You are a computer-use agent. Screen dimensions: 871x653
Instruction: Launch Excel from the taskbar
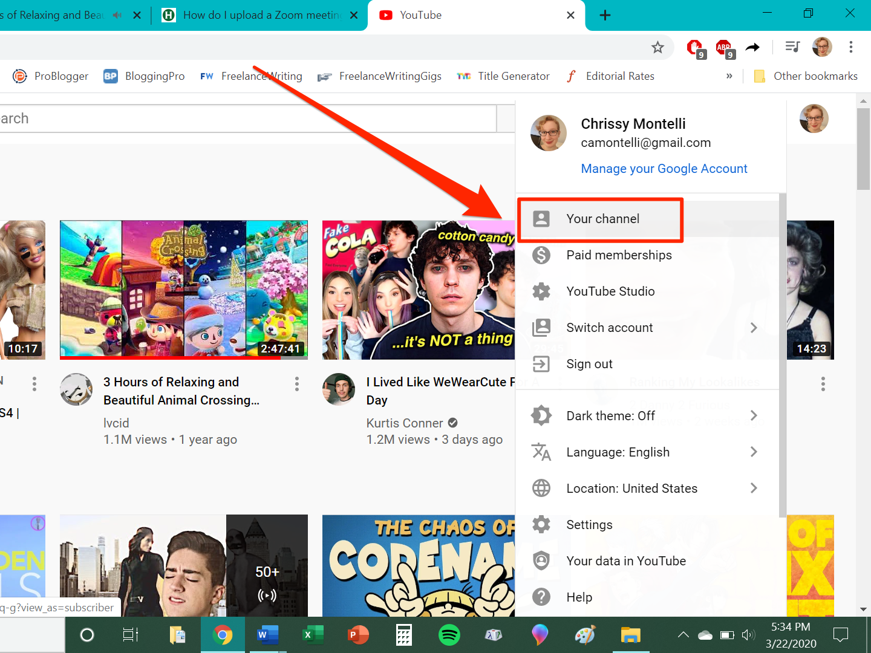312,635
